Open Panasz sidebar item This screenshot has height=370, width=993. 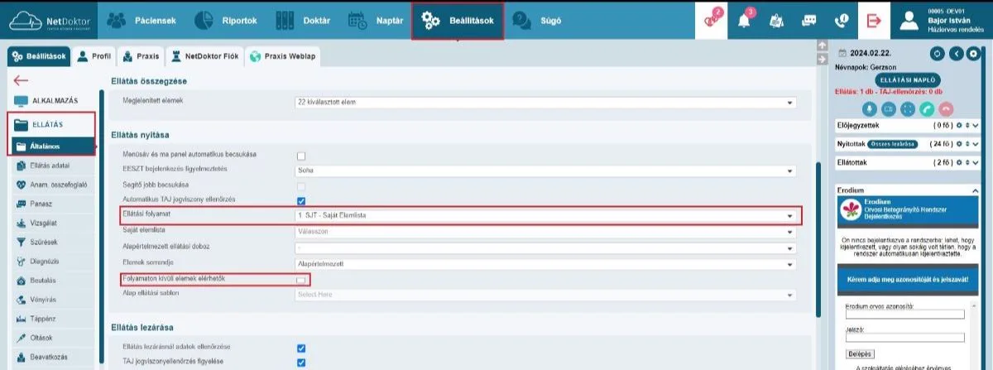(x=53, y=204)
